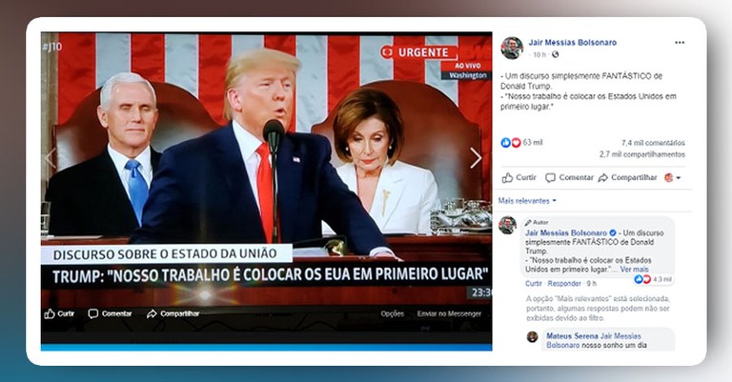Viewport: 732px width, 382px height.
Task: Expand comment text with Ver mais
Action: pos(635,270)
